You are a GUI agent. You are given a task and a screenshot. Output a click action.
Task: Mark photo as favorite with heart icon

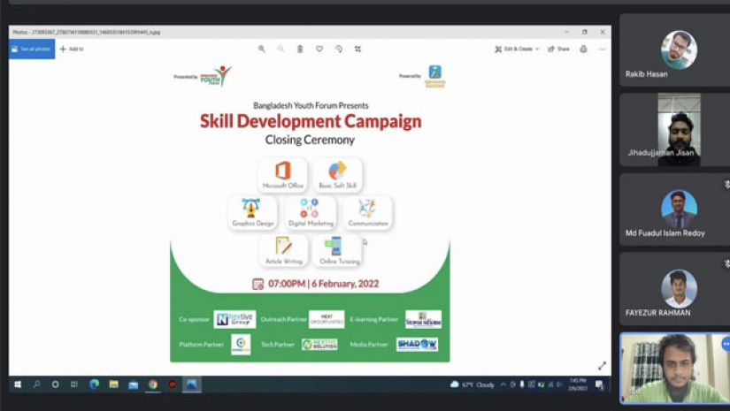[x=319, y=49]
